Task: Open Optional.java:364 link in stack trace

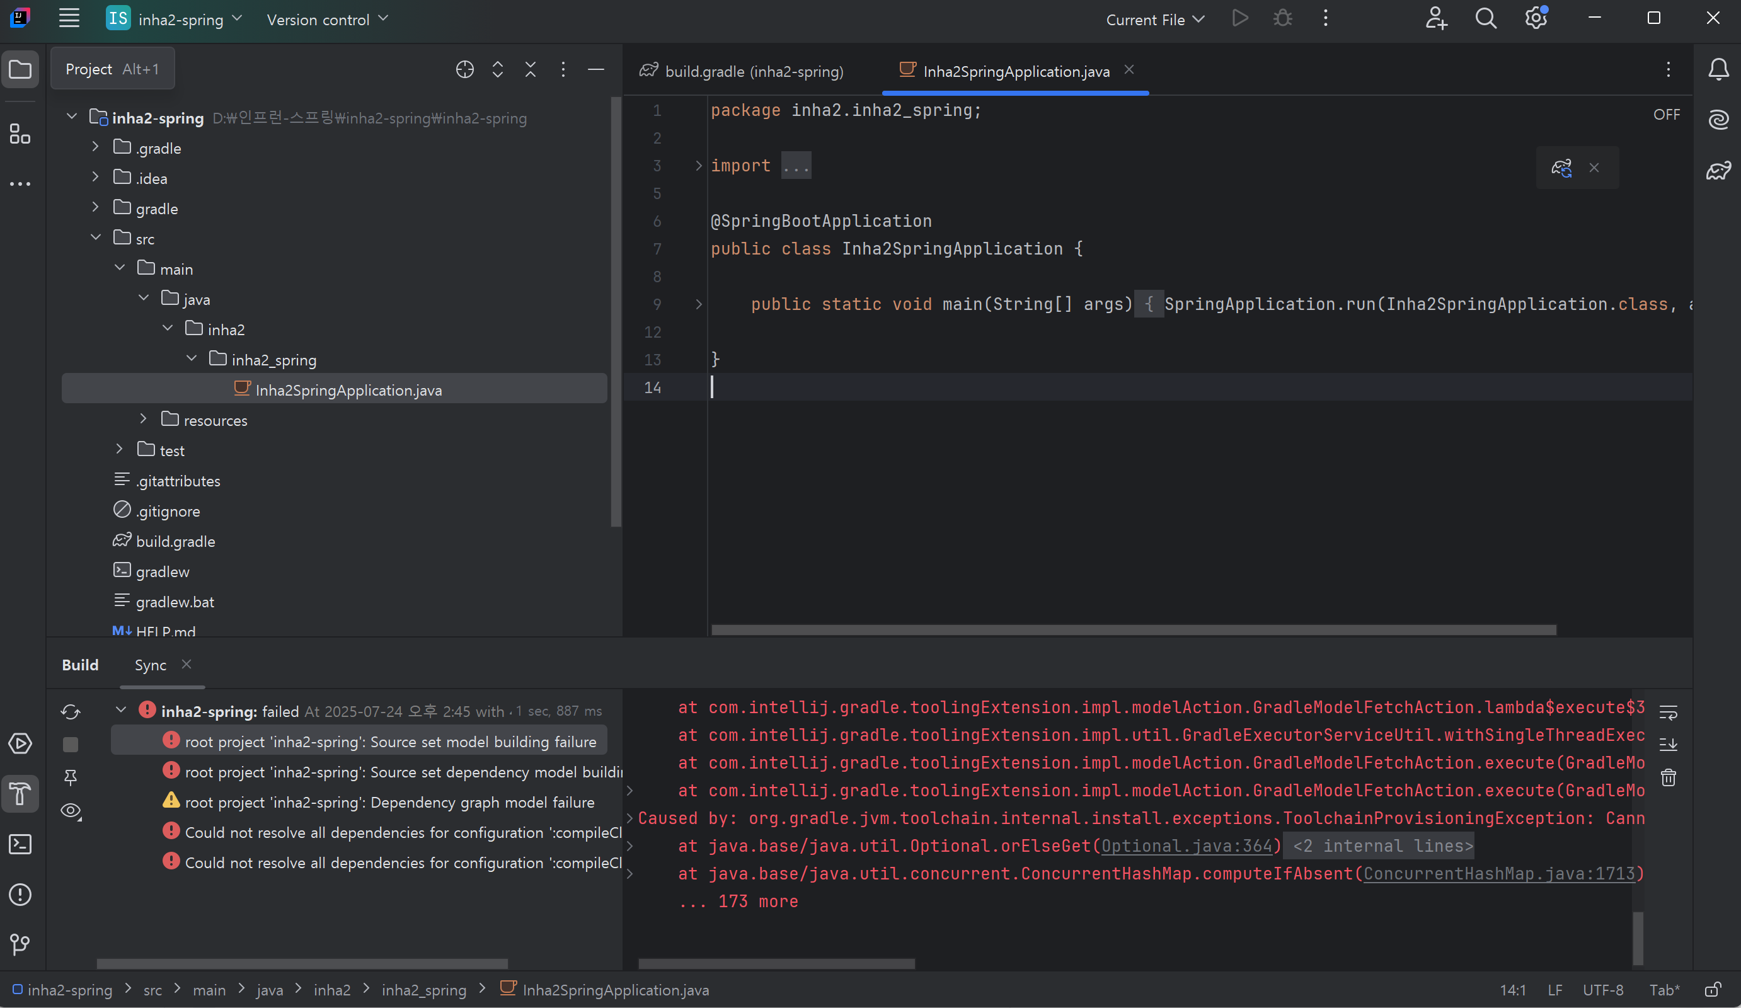Action: [x=1187, y=845]
